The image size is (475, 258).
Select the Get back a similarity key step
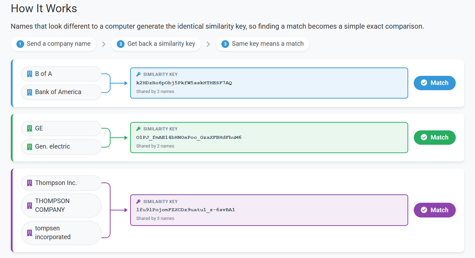point(156,44)
